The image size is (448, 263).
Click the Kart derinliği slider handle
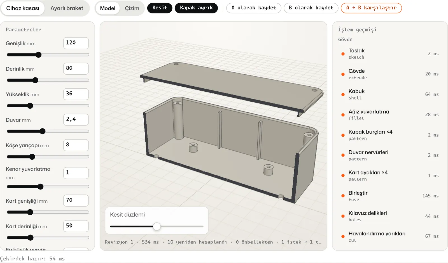click(x=31, y=238)
